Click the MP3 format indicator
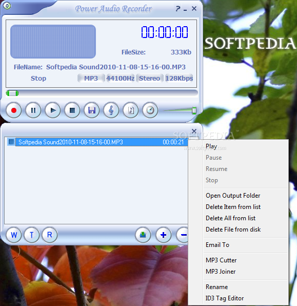Screen dimensions: 297x306 (x=91, y=78)
